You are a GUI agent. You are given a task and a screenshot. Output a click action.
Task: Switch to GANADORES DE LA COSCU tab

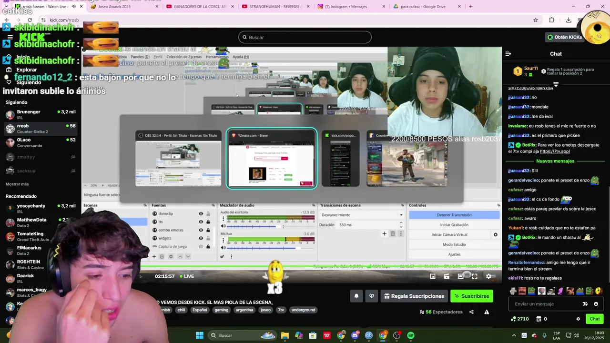coord(199,7)
